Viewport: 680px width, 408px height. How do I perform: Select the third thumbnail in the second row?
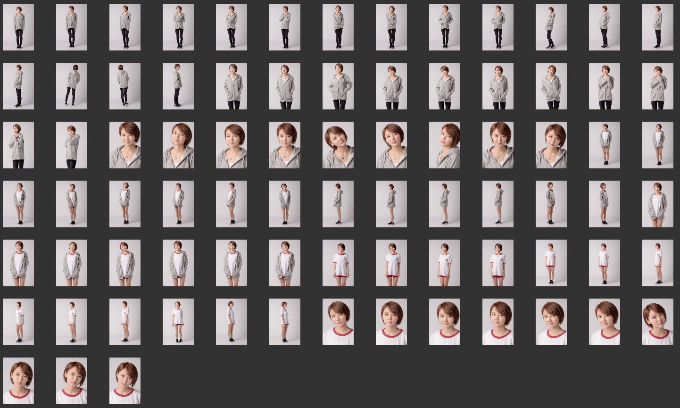point(125,86)
